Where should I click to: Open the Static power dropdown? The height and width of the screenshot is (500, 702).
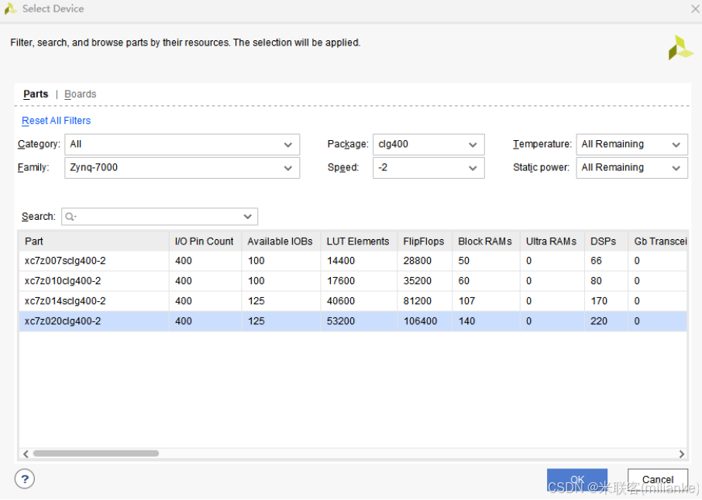tap(631, 168)
